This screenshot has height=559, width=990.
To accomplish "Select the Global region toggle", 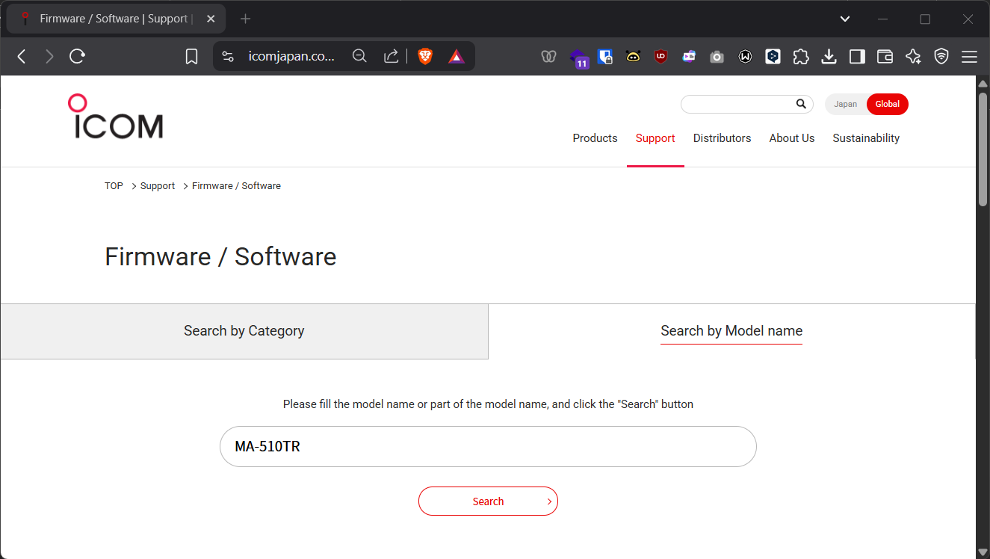I will tap(887, 105).
